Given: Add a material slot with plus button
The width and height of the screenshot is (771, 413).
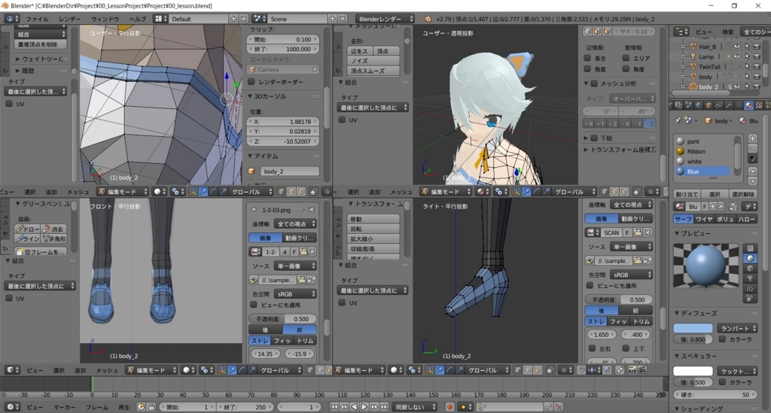Looking at the screenshot, I should [752, 138].
